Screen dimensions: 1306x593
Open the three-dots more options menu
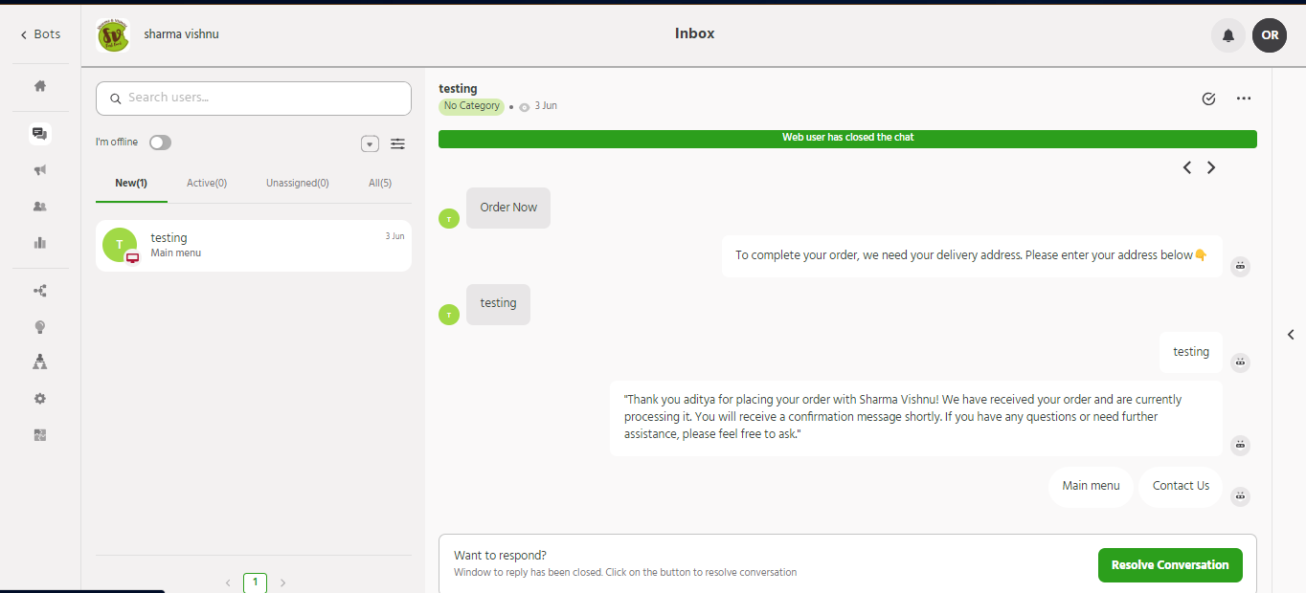[1244, 99]
